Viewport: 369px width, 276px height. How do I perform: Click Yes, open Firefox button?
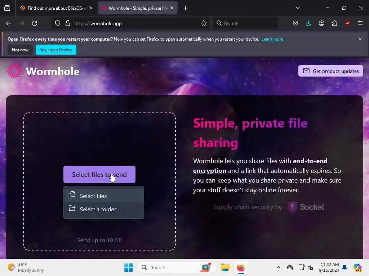coord(56,50)
